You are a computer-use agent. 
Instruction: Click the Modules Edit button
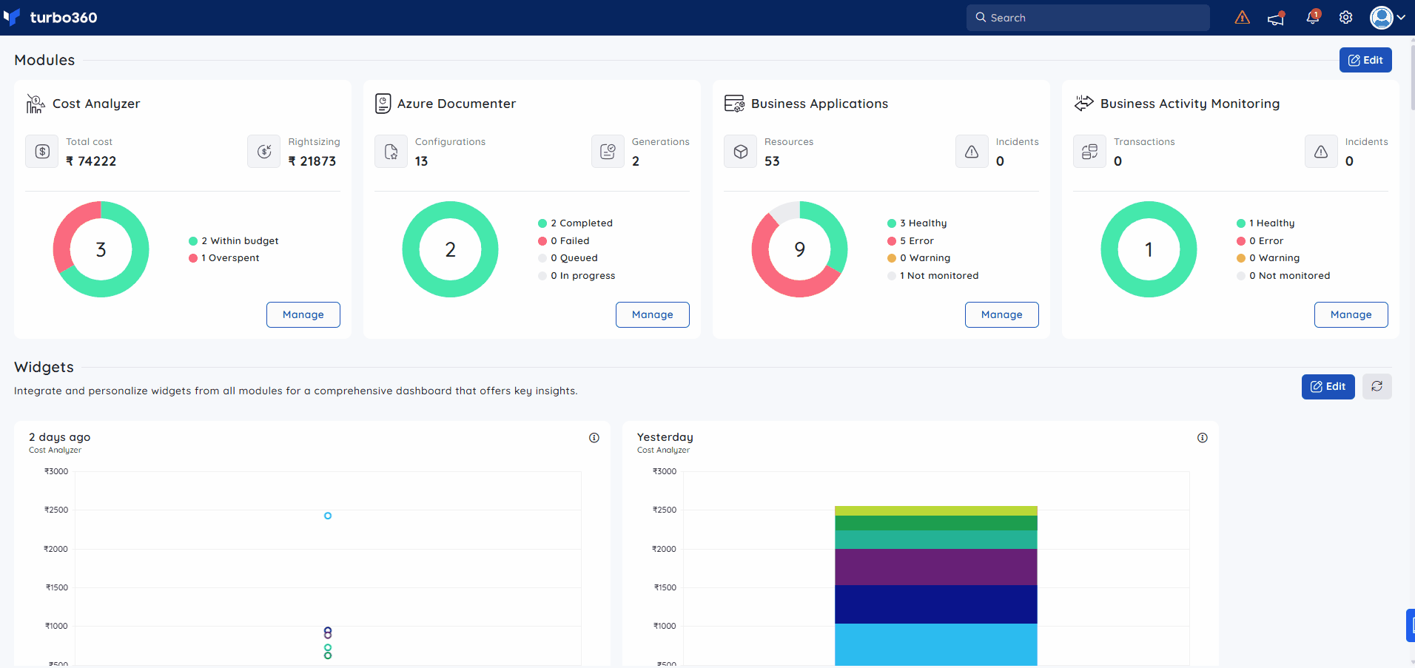pyautogui.click(x=1365, y=60)
